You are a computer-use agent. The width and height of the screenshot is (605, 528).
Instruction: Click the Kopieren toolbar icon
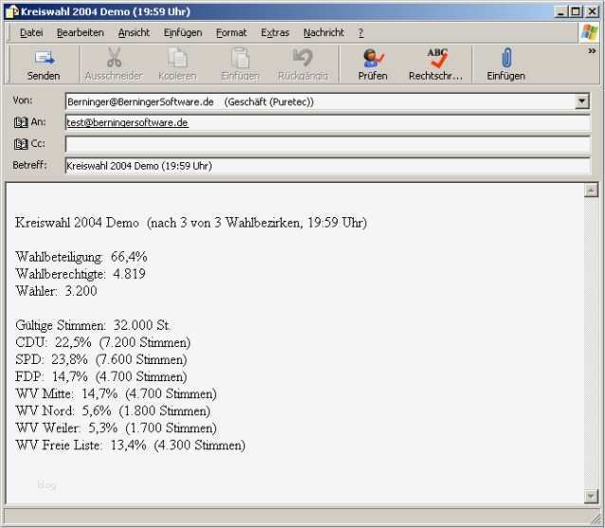coord(177,57)
